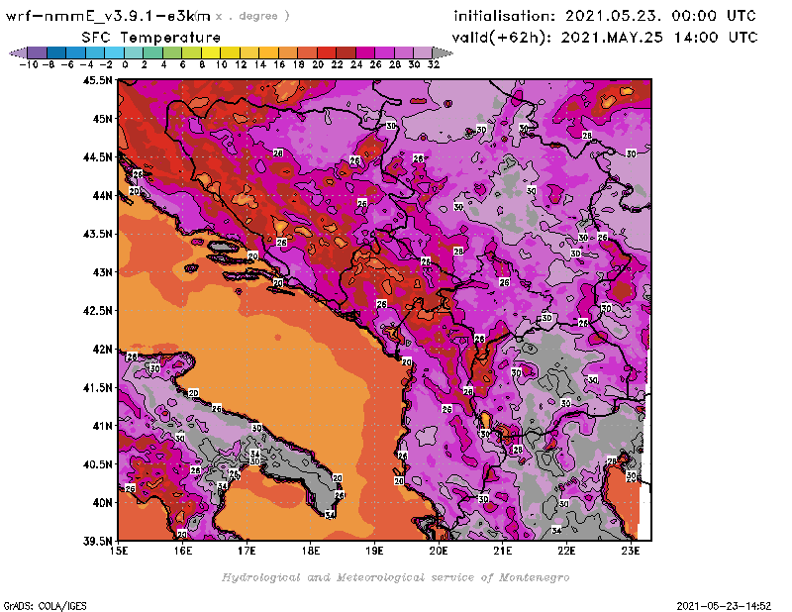The image size is (792, 612).
Task: Select the 'valid(+62h): 2021.MAY.25 14:00 UTC' text
Action: click(605, 37)
